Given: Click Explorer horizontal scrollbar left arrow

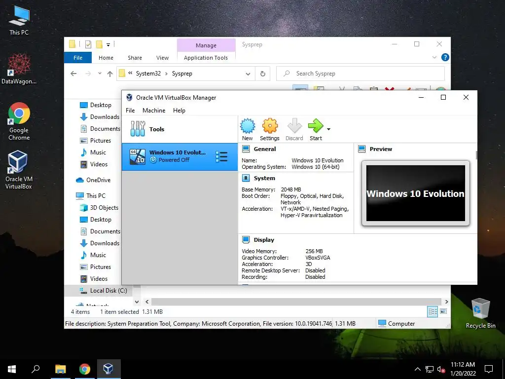Looking at the screenshot, I should pyautogui.click(x=147, y=302).
